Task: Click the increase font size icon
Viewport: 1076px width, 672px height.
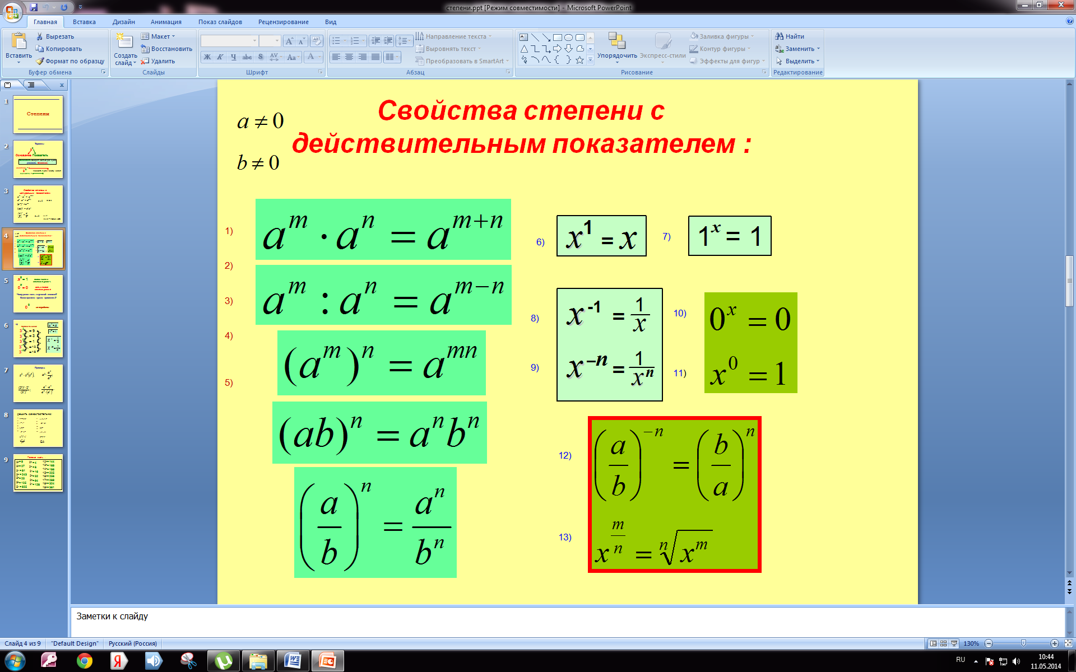Action: [x=289, y=41]
